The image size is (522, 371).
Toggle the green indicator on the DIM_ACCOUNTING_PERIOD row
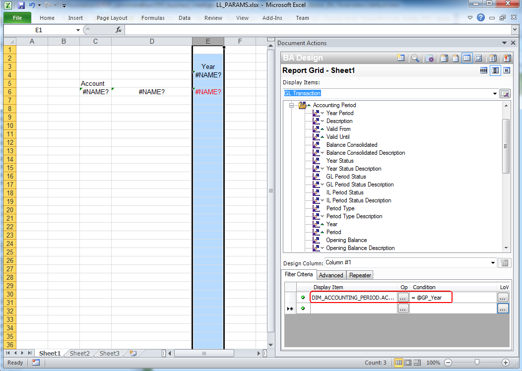point(303,298)
